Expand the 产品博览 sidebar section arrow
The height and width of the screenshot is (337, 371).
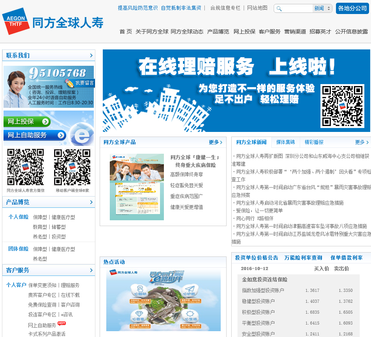(91, 202)
